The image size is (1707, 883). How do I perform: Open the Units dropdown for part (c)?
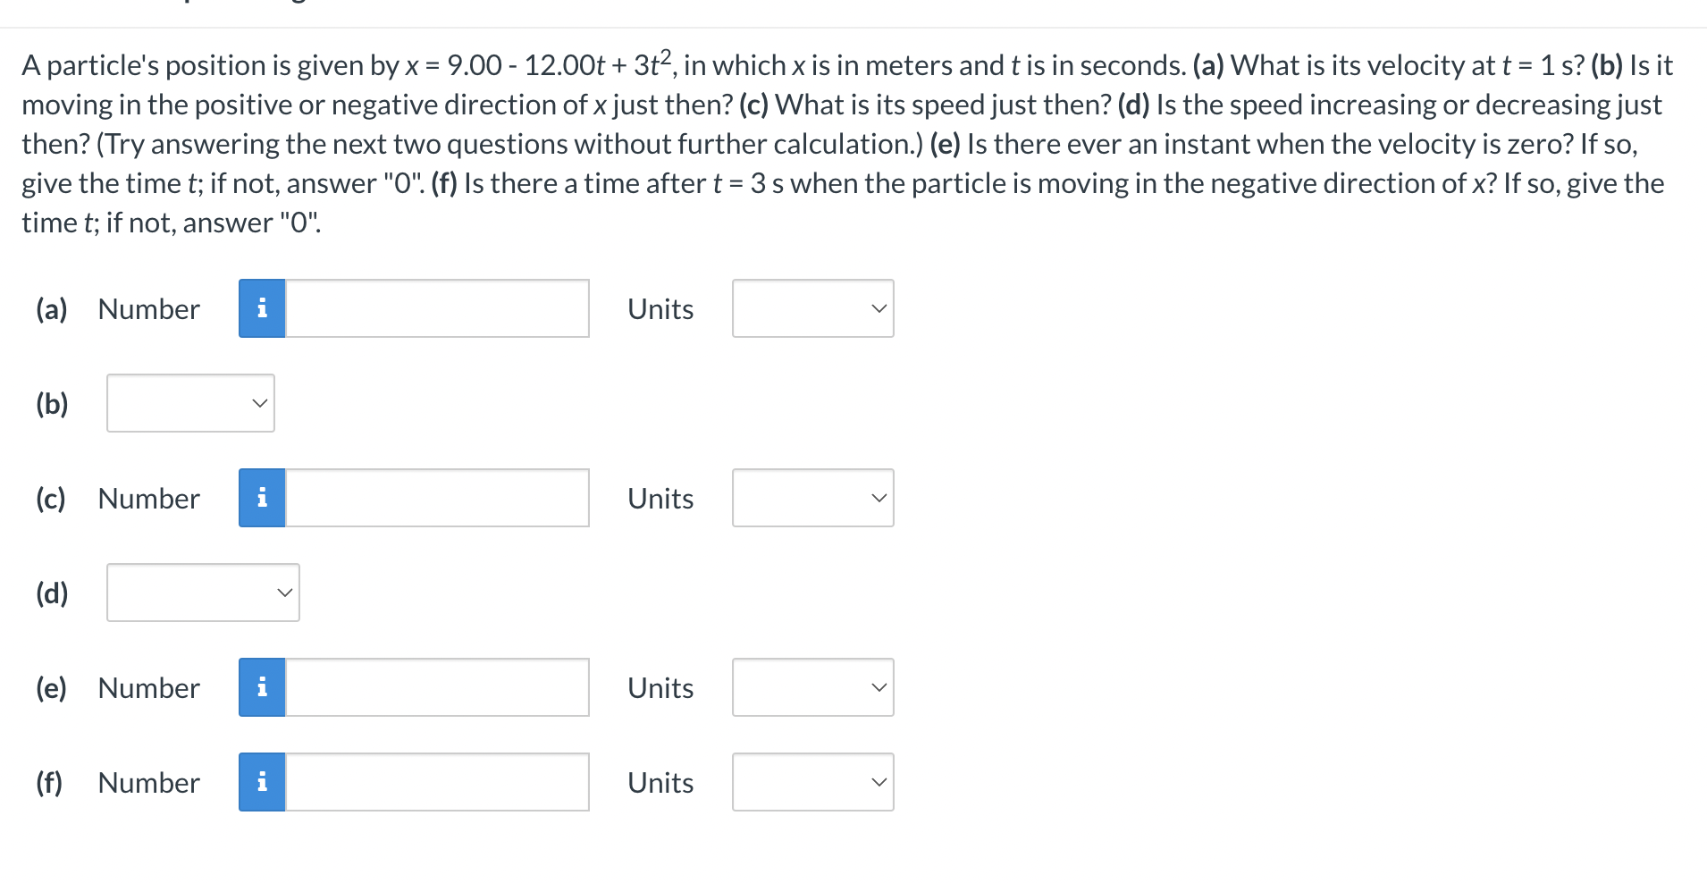click(x=811, y=498)
